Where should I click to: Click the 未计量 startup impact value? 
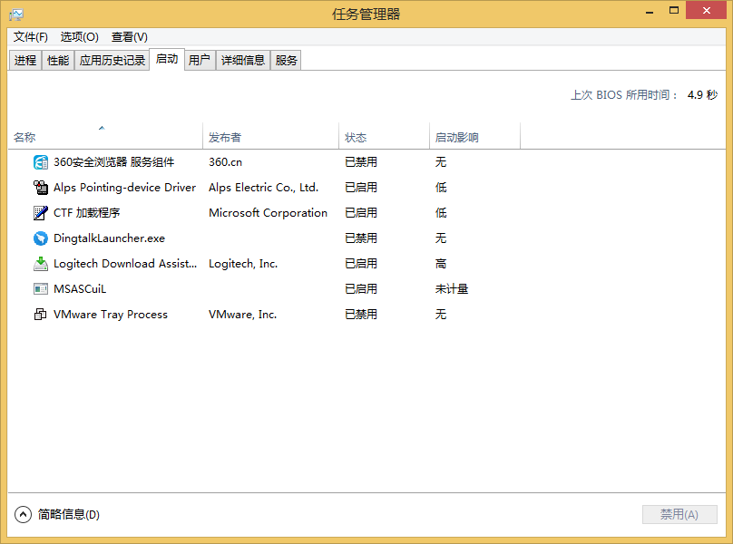coord(452,289)
